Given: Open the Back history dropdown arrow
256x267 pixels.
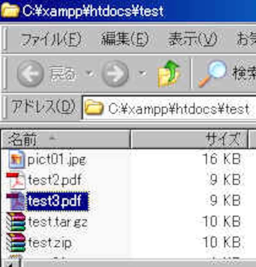Looking at the screenshot, I should point(90,73).
